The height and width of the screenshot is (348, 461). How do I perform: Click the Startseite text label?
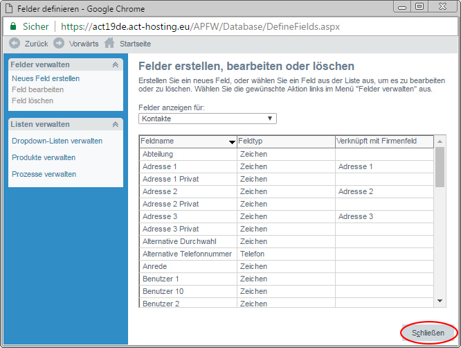point(135,44)
